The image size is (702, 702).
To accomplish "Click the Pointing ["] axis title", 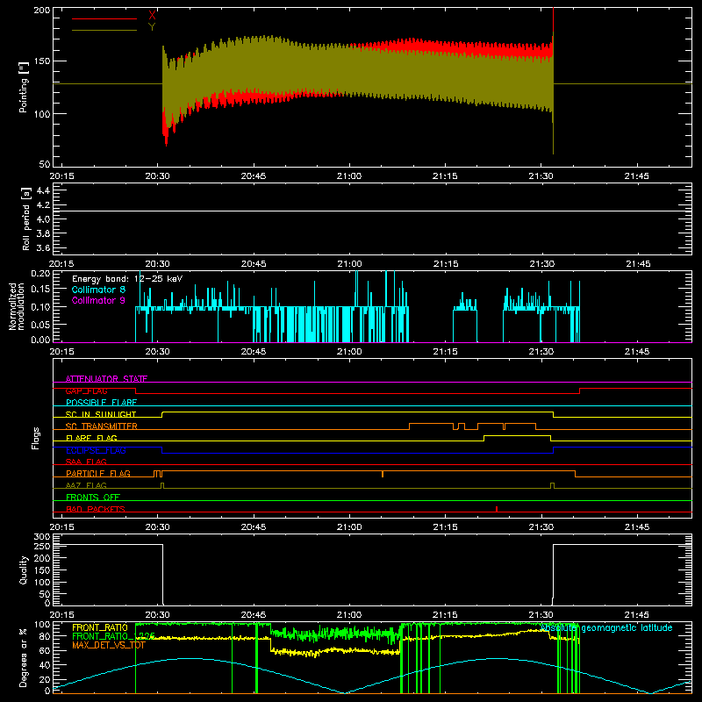I will (24, 87).
